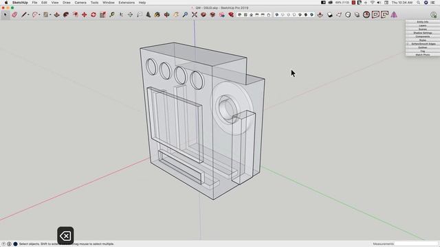This screenshot has height=247, width=440.
Task: Activate the Paint Bucket tool
Action: 157,14
